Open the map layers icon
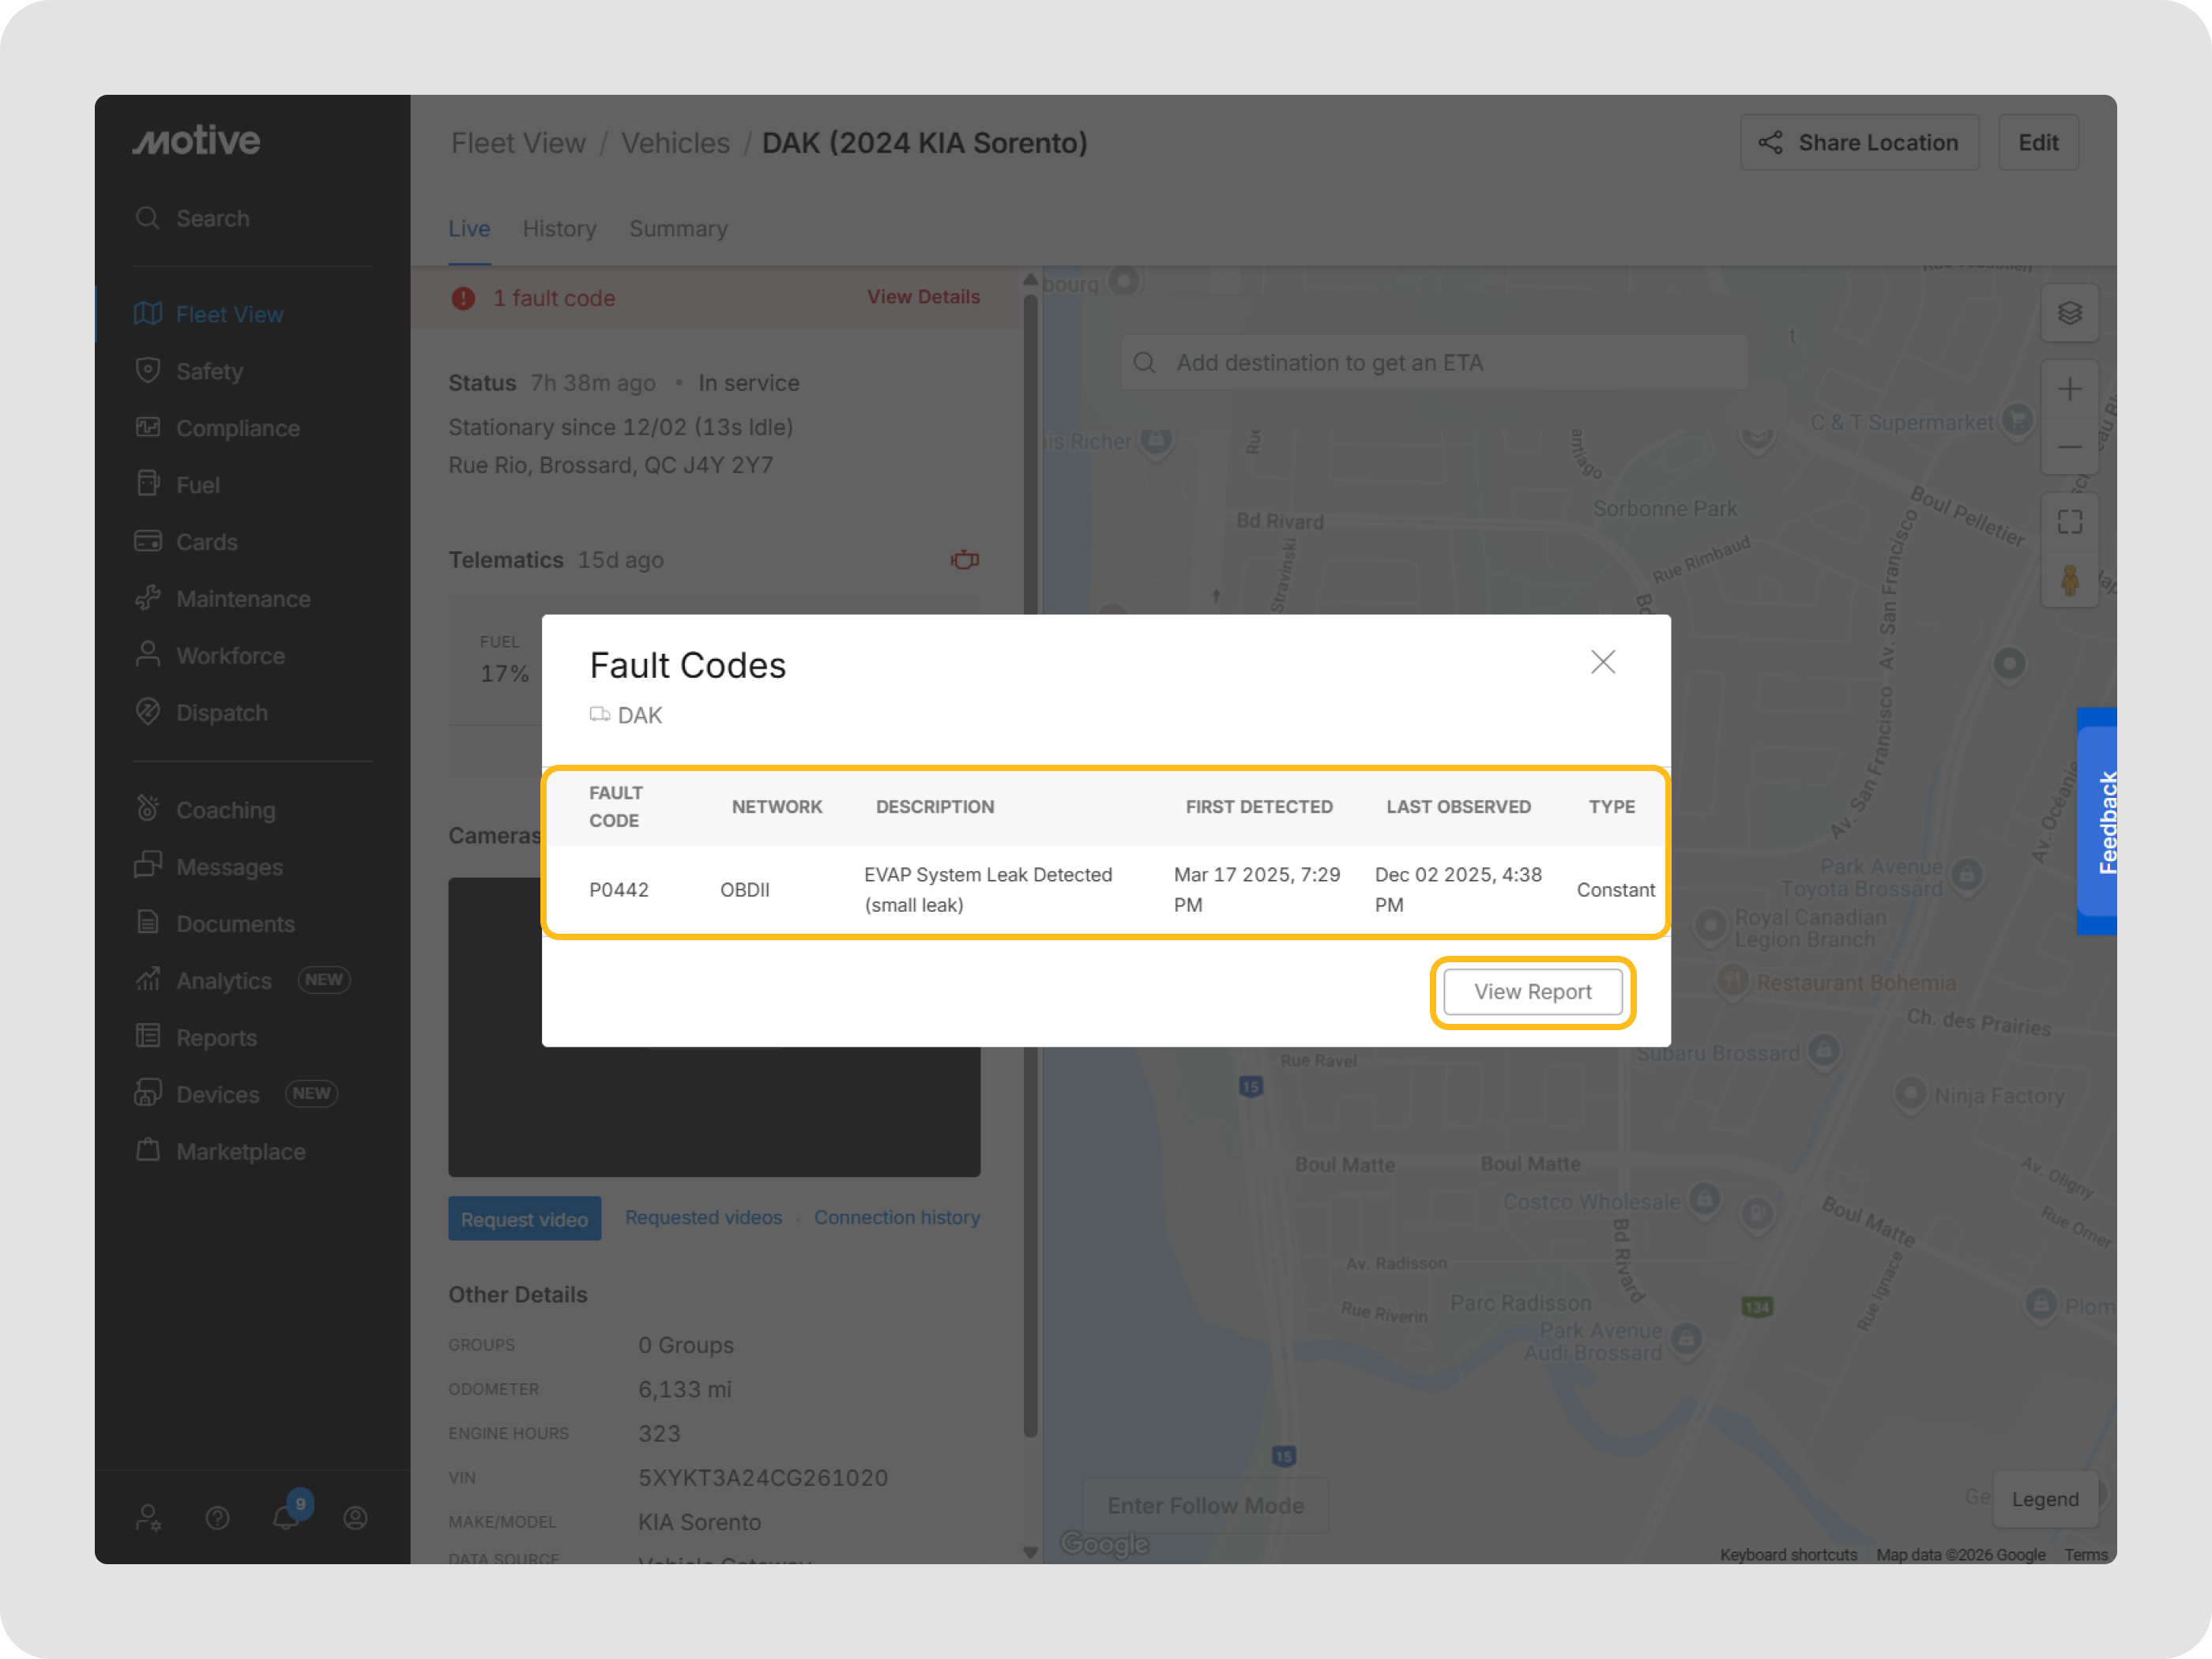2212x1659 pixels. [x=2069, y=314]
